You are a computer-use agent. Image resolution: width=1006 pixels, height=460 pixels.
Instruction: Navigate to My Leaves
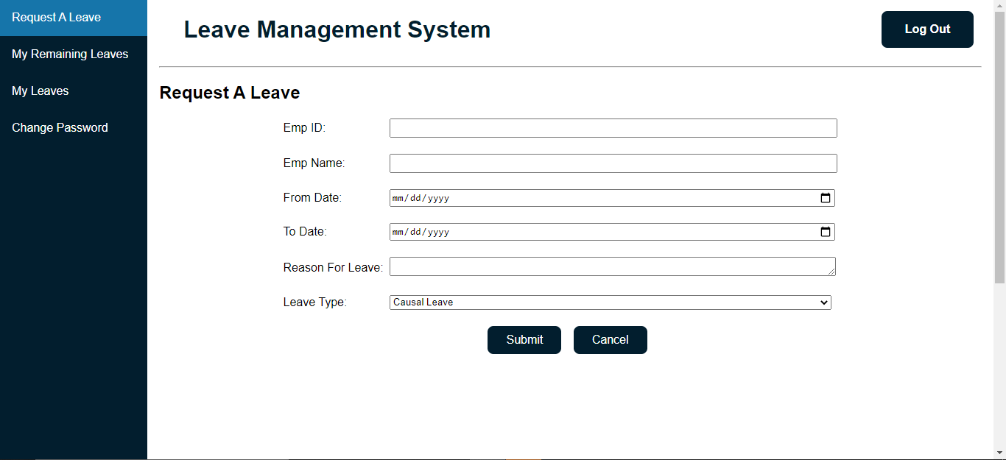[x=41, y=91]
